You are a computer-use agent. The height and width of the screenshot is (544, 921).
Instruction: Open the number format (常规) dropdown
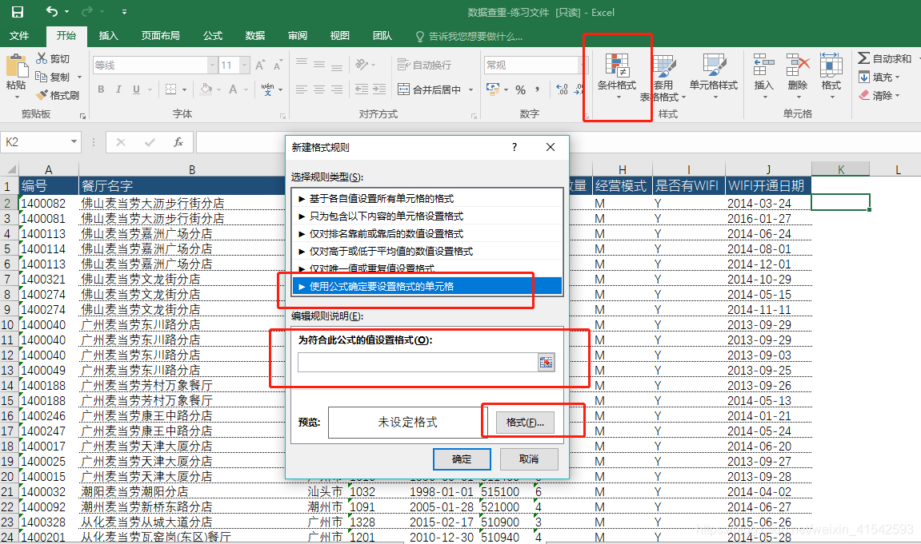coord(583,65)
